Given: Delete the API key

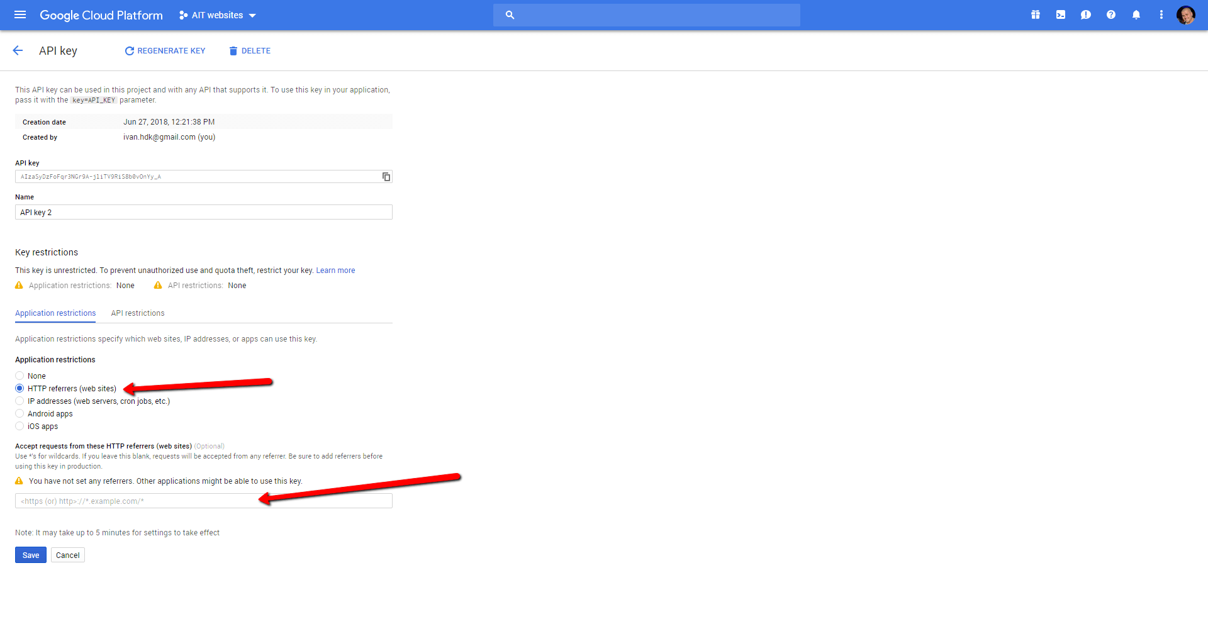Looking at the screenshot, I should coord(250,51).
